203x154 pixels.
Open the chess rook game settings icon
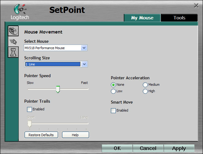click(13, 52)
